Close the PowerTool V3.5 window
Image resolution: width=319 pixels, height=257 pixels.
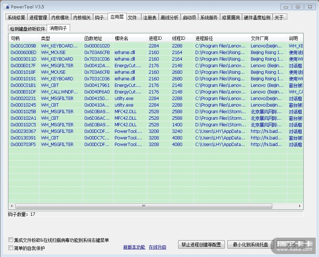coord(310,7)
